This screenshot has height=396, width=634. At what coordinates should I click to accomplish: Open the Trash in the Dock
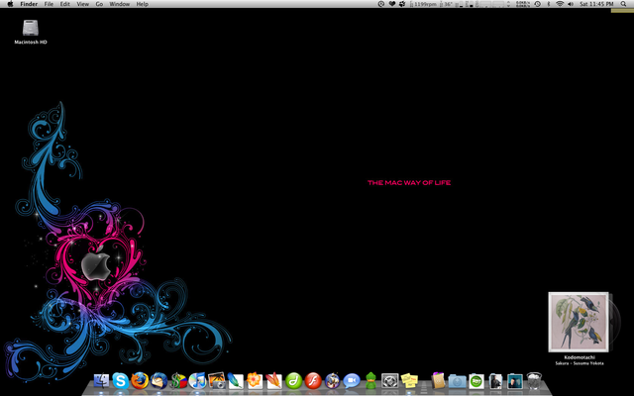coord(534,380)
